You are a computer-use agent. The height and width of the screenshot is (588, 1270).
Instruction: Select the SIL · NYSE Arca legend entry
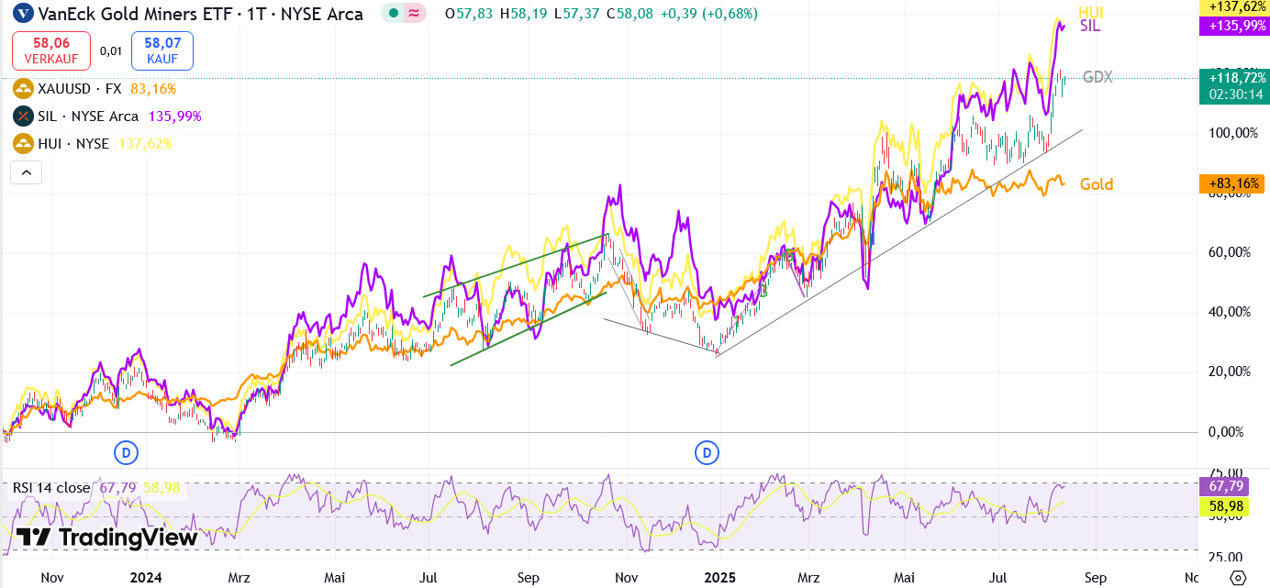click(88, 116)
